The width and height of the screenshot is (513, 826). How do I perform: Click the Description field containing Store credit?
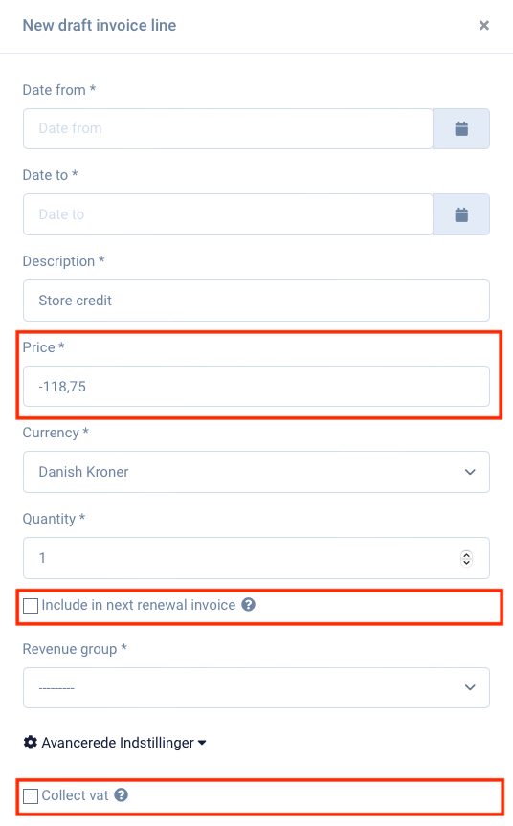click(x=256, y=301)
